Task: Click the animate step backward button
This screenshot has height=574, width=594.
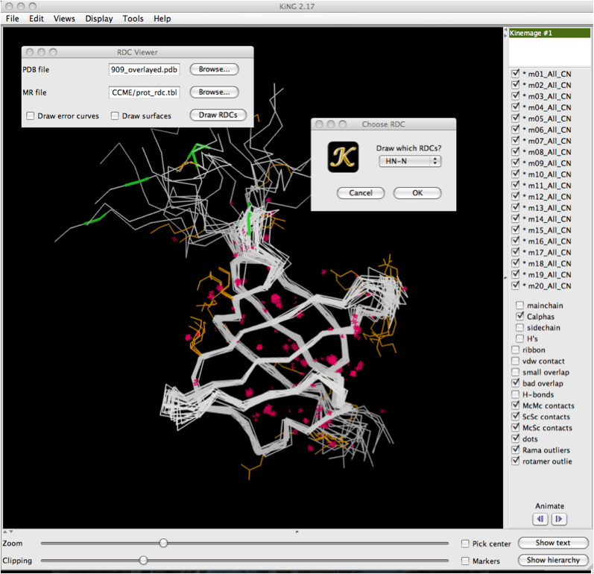Action: [540, 519]
